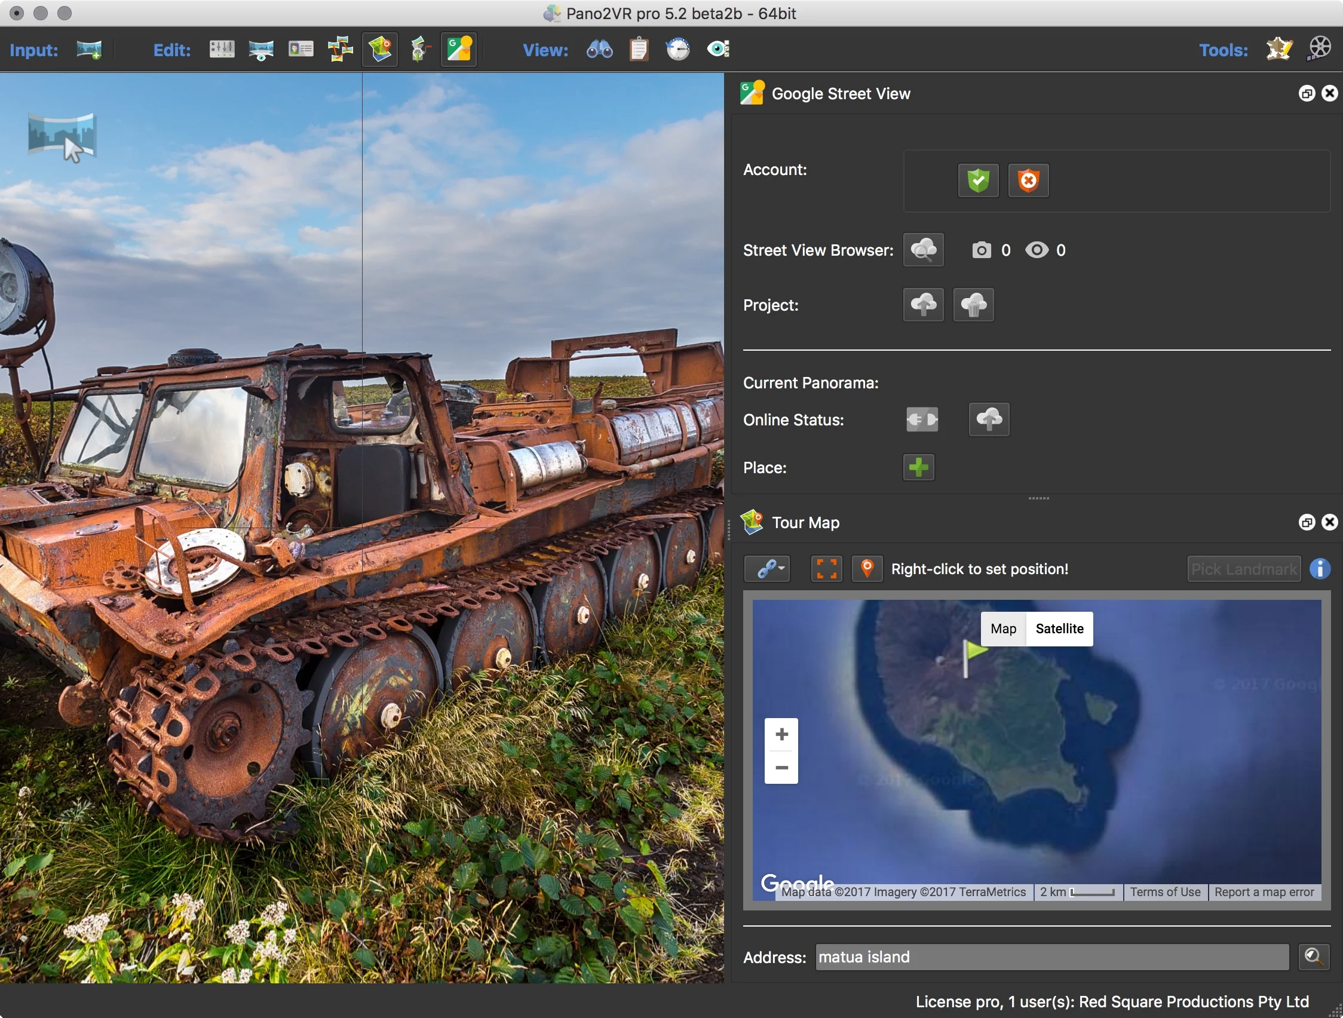The image size is (1343, 1018).
Task: Open the Properties sliders panel icon
Action: pos(222,50)
